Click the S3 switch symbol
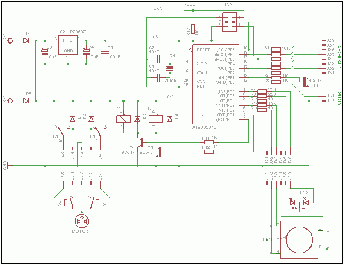The height and width of the screenshot is (265, 344). [68, 203]
